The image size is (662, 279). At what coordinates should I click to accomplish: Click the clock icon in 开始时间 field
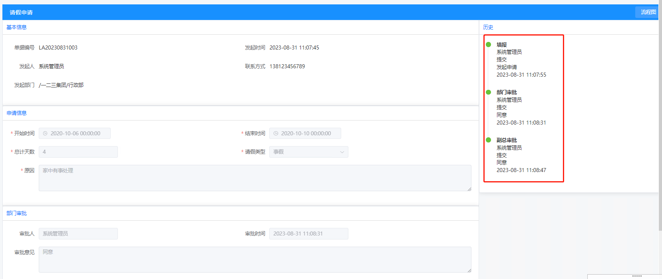(x=45, y=133)
